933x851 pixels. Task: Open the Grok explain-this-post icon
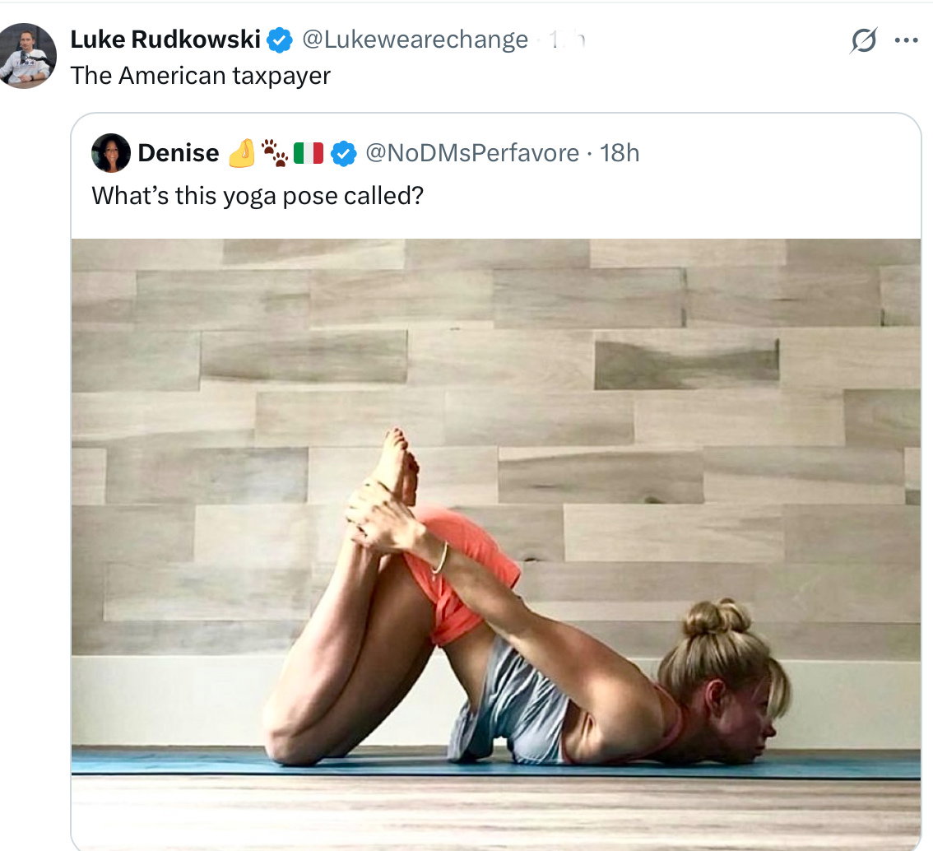[863, 40]
